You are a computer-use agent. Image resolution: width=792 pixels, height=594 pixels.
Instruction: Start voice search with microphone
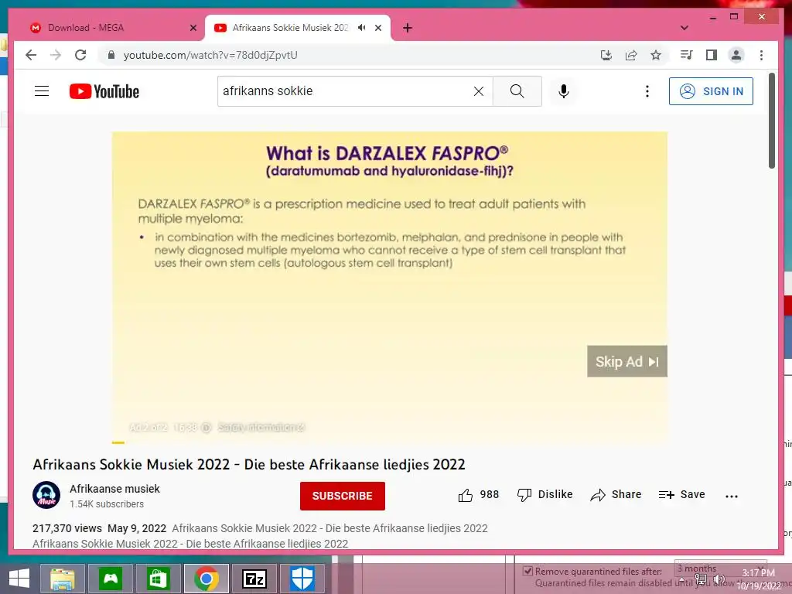pyautogui.click(x=564, y=91)
